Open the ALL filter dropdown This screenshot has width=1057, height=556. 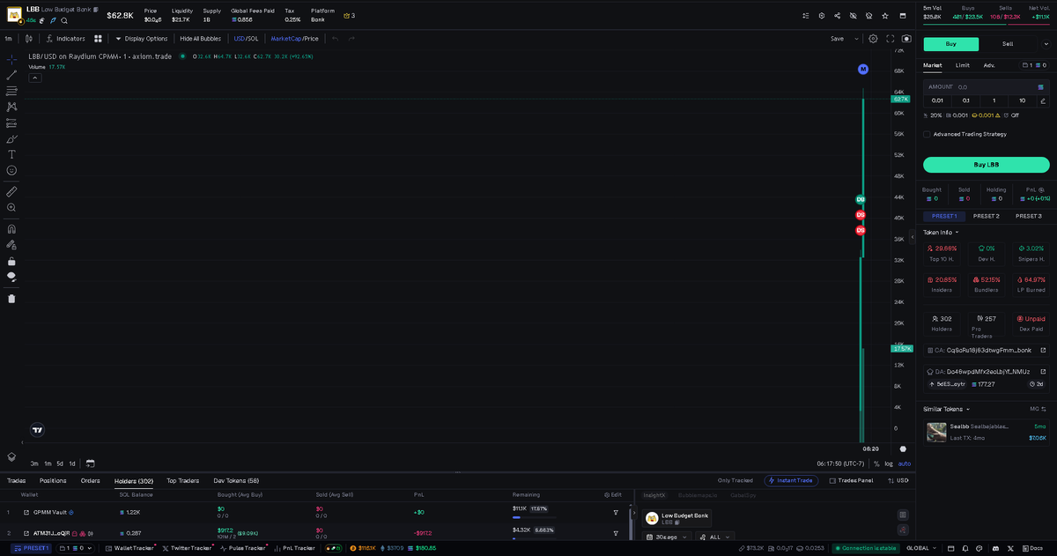coord(715,537)
